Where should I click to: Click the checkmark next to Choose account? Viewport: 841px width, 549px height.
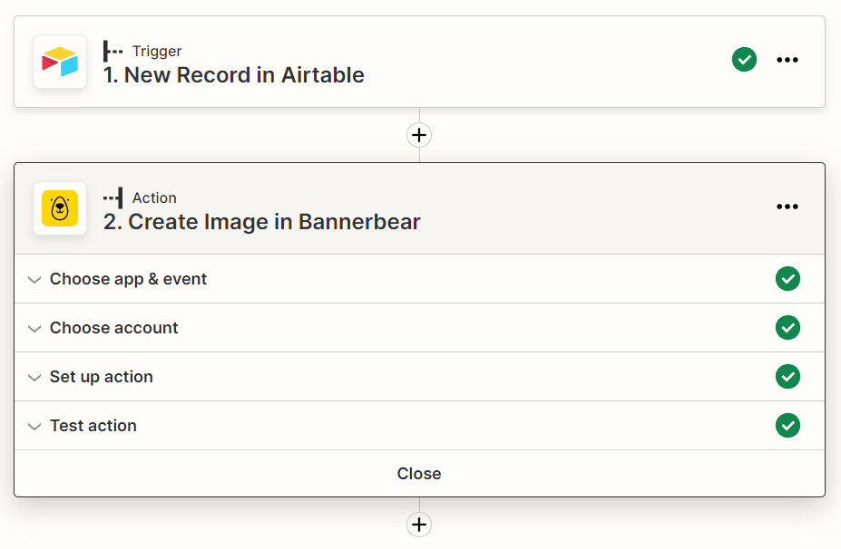[787, 327]
